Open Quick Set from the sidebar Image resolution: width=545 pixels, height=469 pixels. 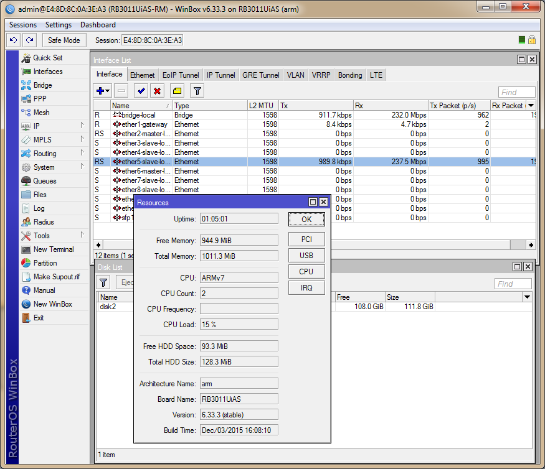click(47, 58)
